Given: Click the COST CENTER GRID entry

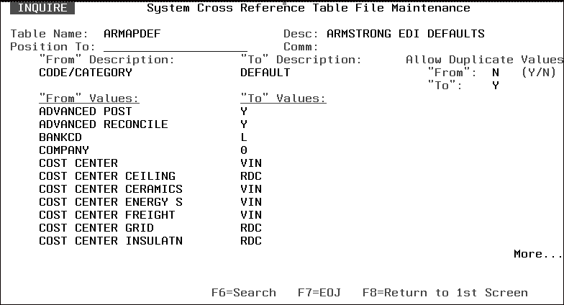Looking at the screenshot, I should (x=96, y=228).
